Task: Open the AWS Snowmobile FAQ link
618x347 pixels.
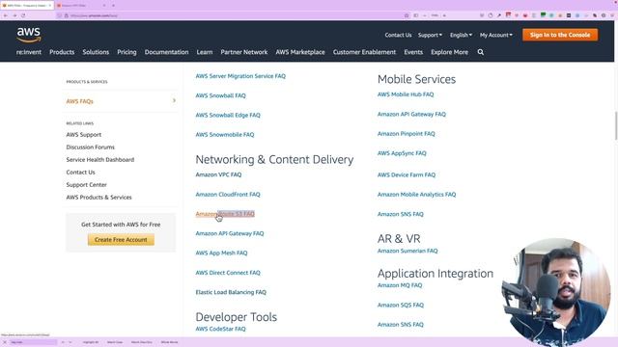Action: 225,135
